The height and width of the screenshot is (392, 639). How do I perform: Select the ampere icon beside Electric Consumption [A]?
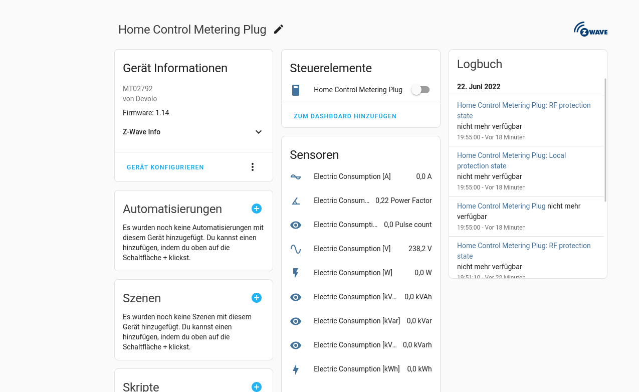tap(296, 176)
